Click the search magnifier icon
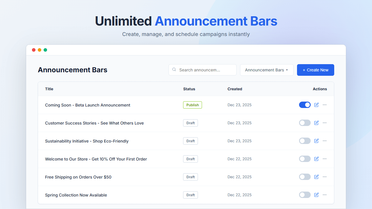Viewport: 372px width, 209px height. [174, 70]
